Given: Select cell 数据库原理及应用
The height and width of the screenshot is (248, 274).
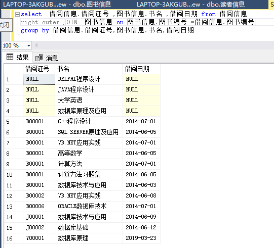Looking at the screenshot, I should 89,111.
